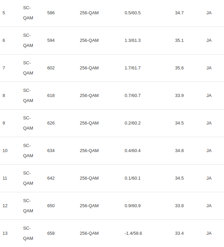Select frequency 642 in channel 11 row
This screenshot has height=247, width=224.
click(x=51, y=178)
